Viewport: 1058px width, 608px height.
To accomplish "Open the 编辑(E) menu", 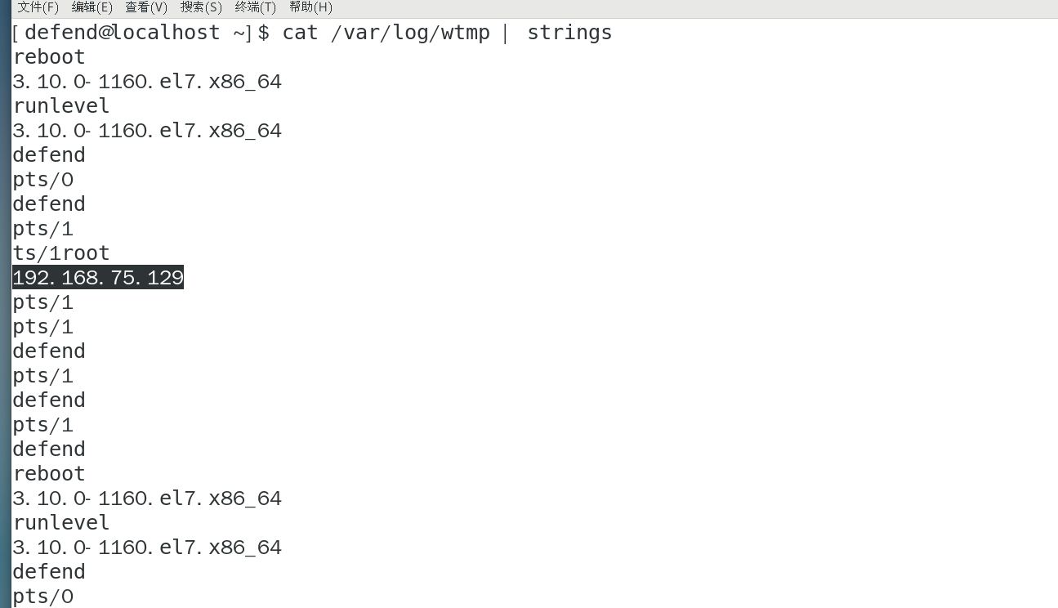I will pyautogui.click(x=92, y=7).
